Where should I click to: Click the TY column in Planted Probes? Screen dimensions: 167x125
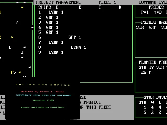pos(151,67)
